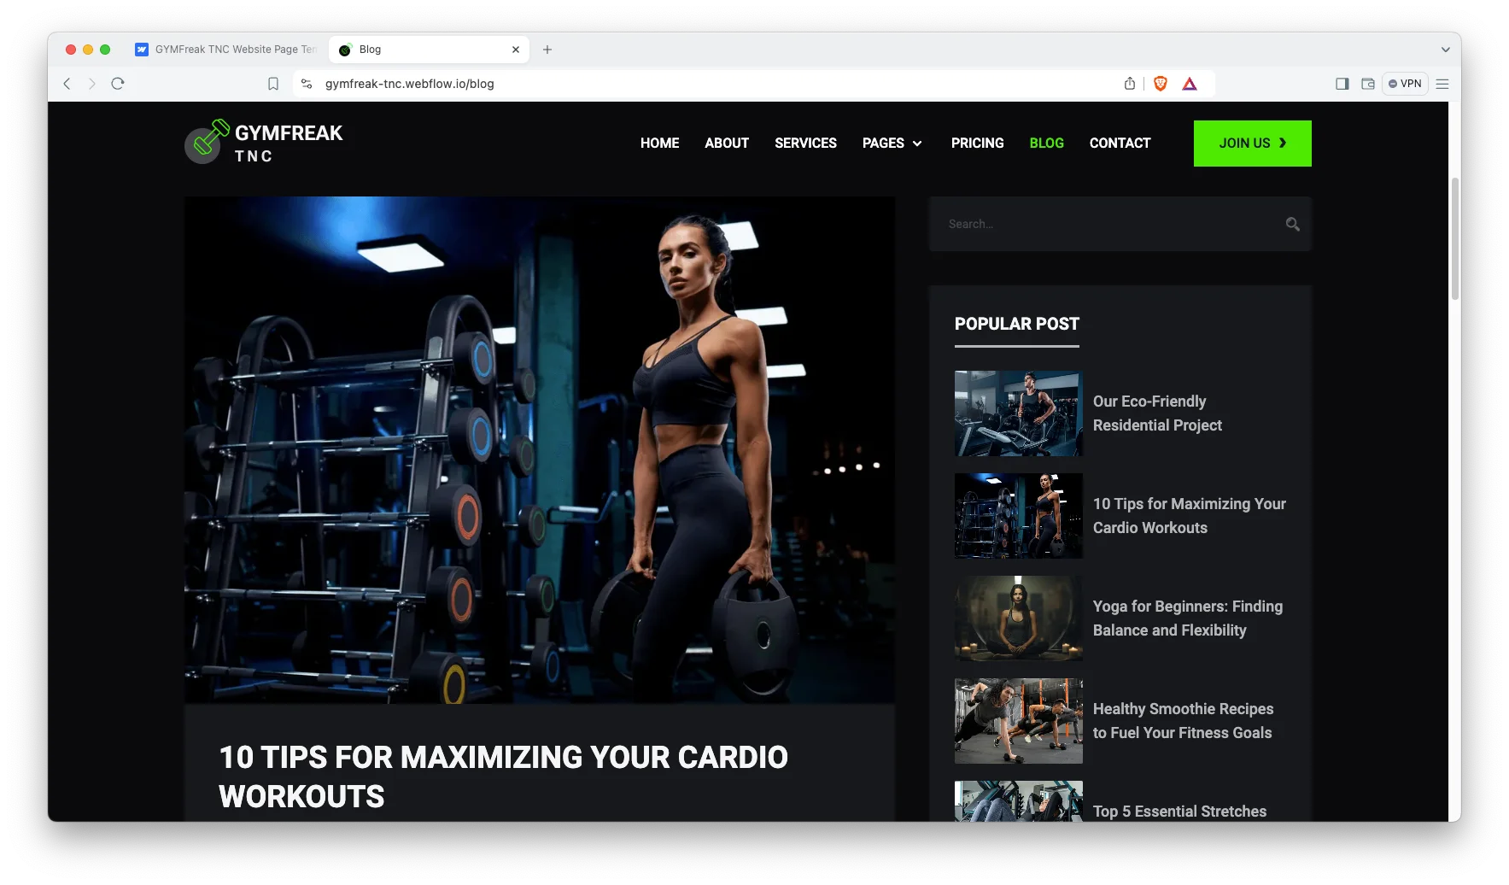Screen dimensions: 1509x885
Task: Click the Brave Shields lion icon
Action: pyautogui.click(x=1160, y=84)
